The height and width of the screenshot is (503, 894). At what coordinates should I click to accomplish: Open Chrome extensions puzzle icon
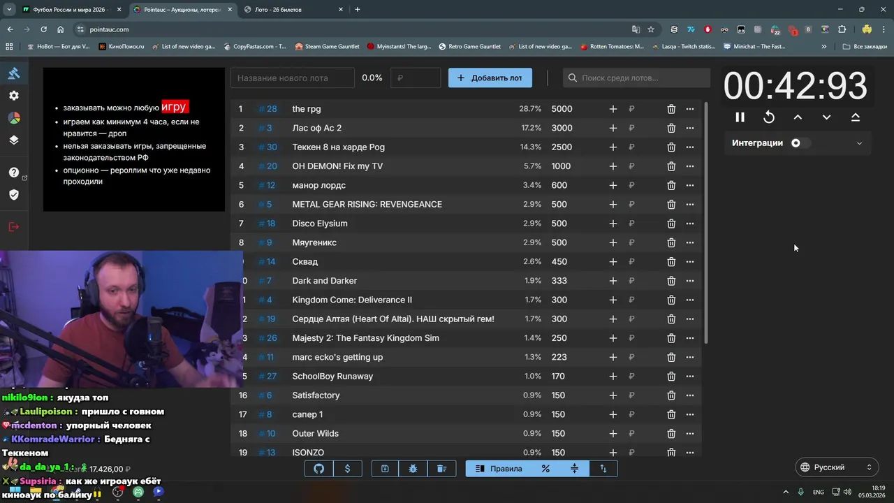[x=842, y=29]
